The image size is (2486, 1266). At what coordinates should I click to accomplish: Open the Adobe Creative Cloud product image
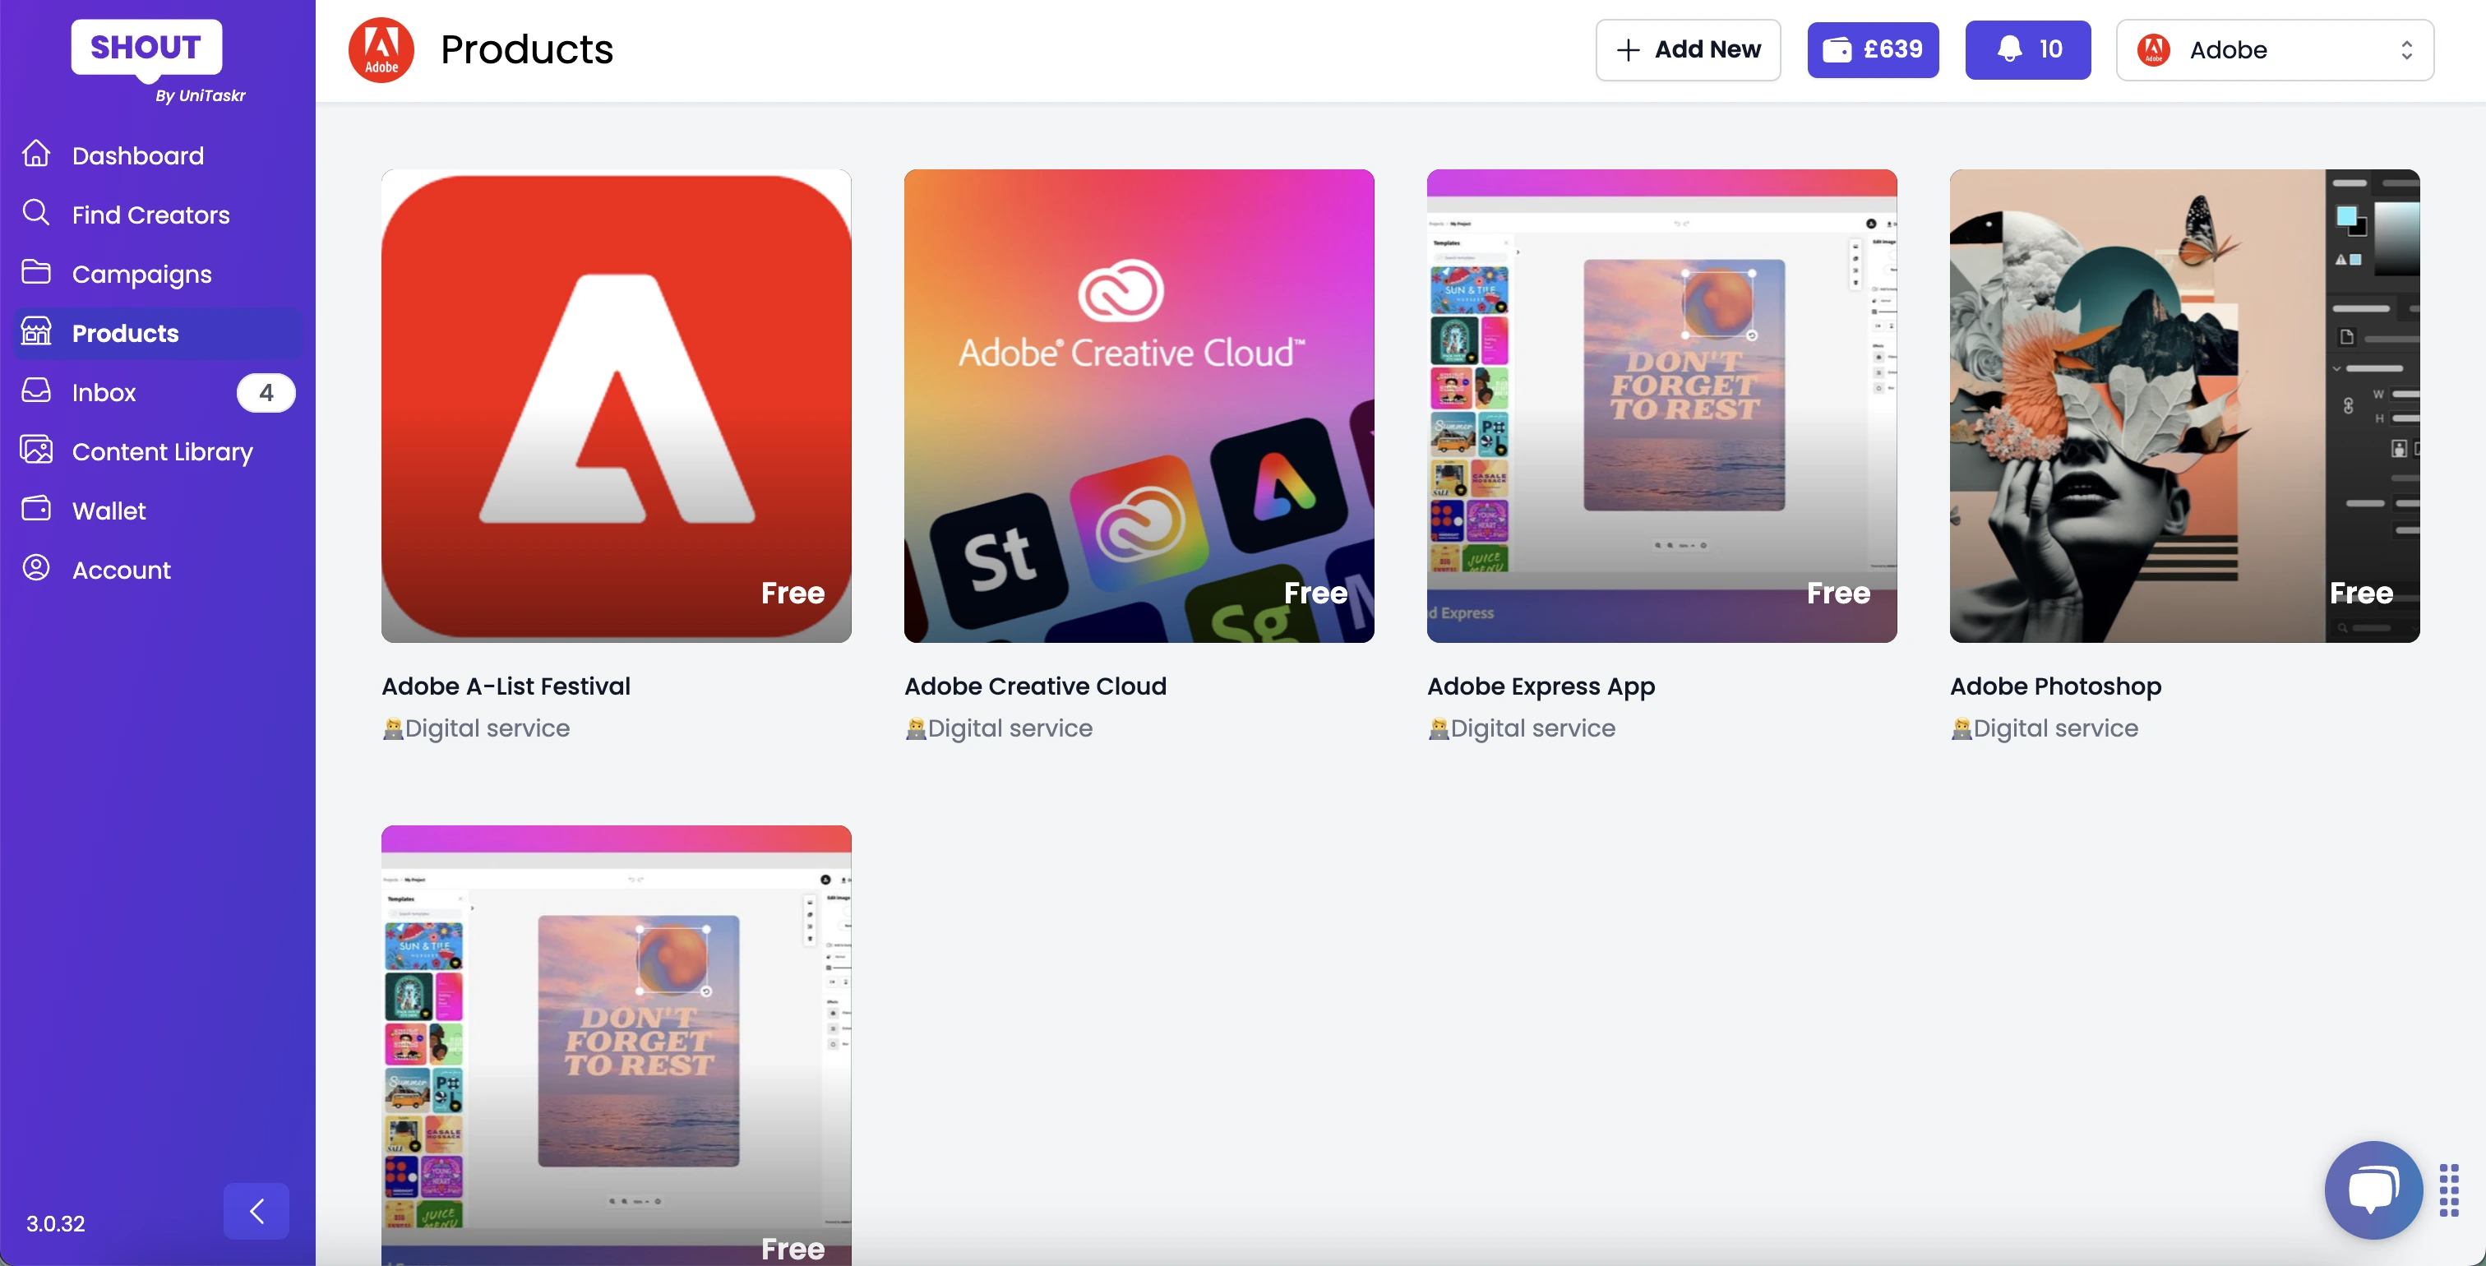(1139, 405)
